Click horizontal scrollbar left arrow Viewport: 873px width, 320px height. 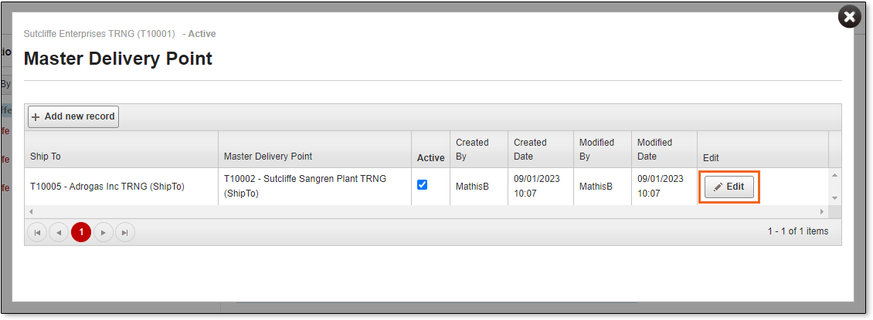[31, 212]
